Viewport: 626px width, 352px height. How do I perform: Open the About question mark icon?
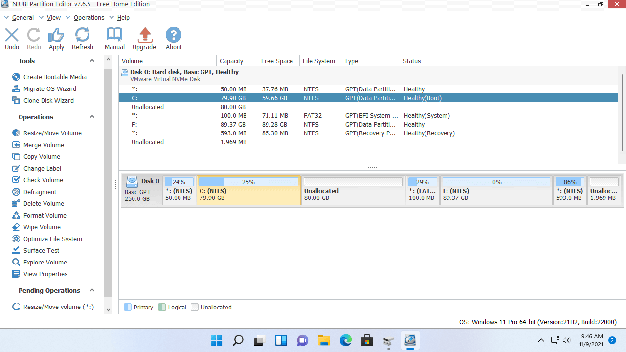pyautogui.click(x=174, y=35)
